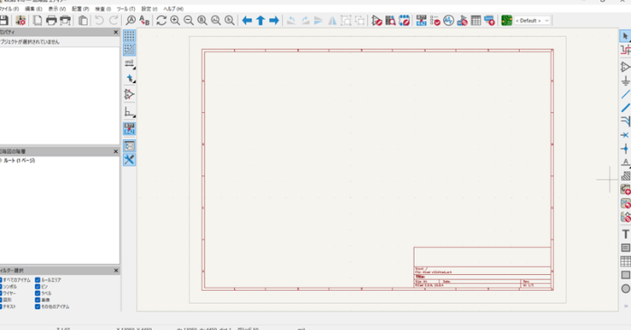Uncheck ピン filter checkbox
The width and height of the screenshot is (631, 330).
[37, 287]
